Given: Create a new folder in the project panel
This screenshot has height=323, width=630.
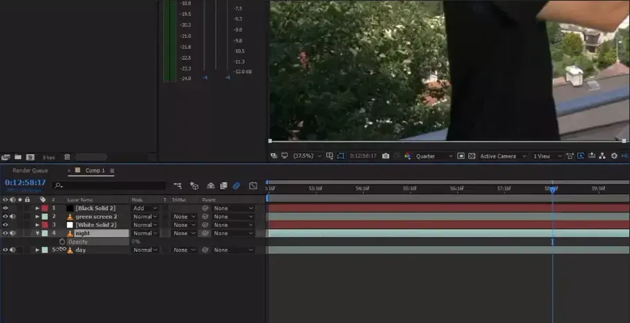Looking at the screenshot, I should [x=18, y=157].
